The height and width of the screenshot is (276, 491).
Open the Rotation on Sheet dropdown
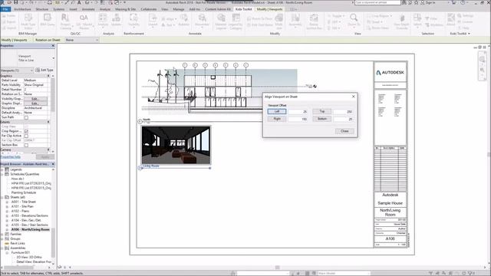[x=82, y=40]
